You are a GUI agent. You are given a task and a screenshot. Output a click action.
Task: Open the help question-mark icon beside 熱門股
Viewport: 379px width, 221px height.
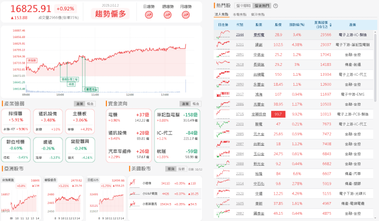(x=275, y=6)
